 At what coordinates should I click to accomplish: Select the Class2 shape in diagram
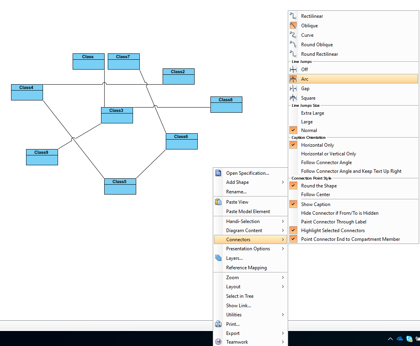click(179, 76)
